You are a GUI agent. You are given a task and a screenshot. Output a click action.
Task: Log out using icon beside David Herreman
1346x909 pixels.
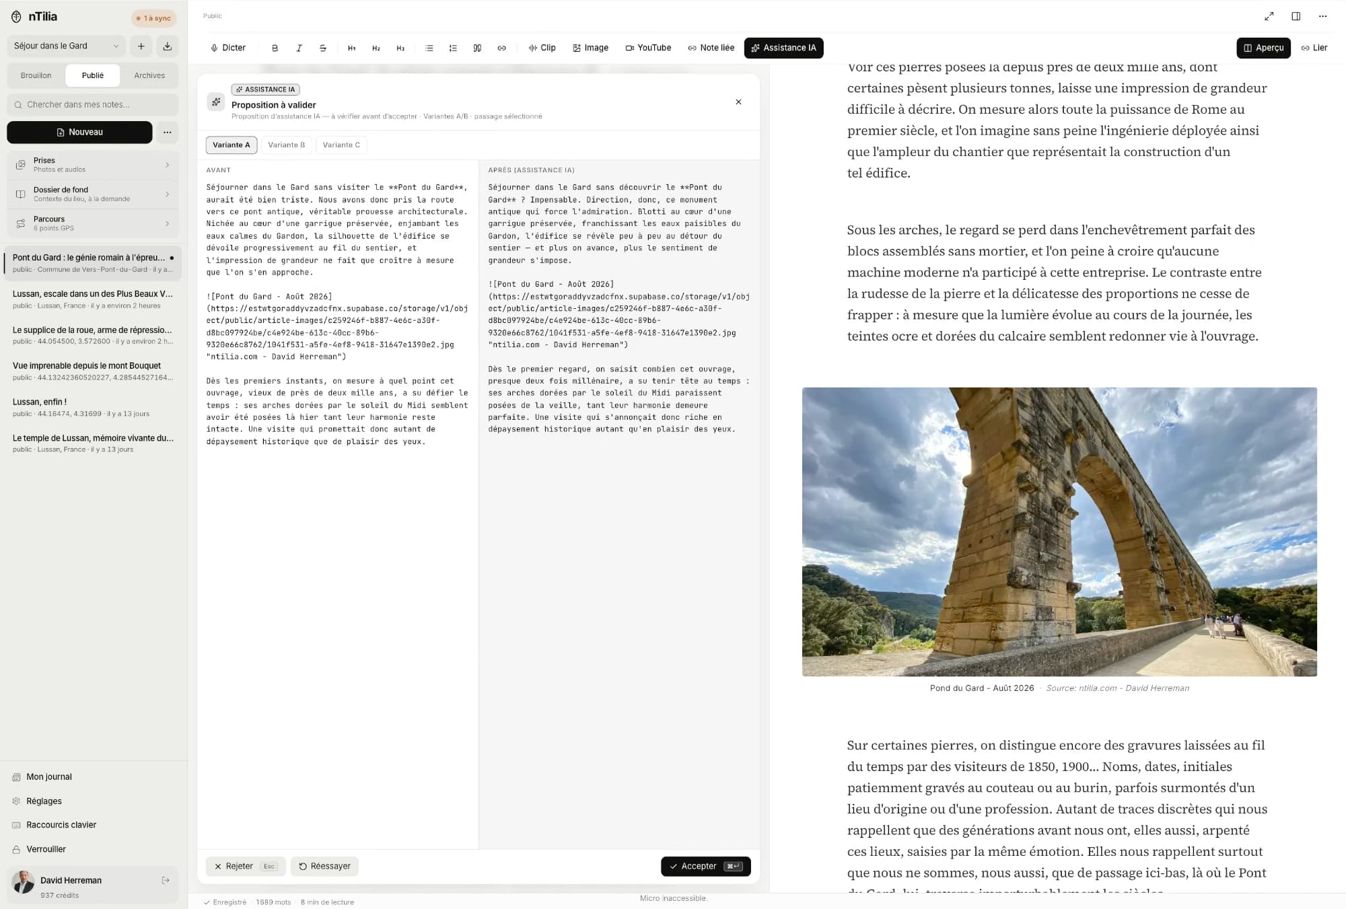point(166,880)
